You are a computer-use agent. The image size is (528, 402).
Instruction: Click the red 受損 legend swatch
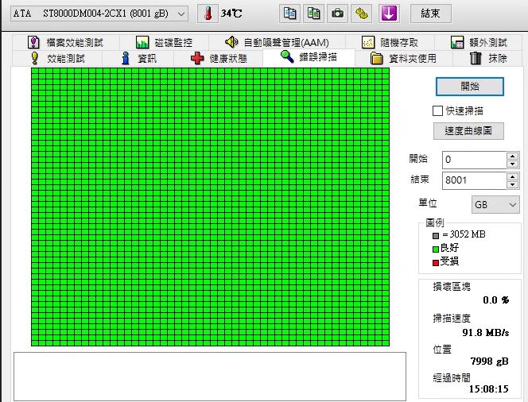(x=436, y=262)
